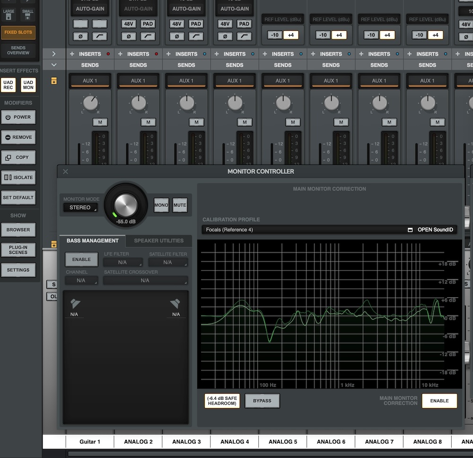The height and width of the screenshot is (458, 473).
Task: Open the MONITOR MODE STEREO dropdown
Action: point(80,207)
